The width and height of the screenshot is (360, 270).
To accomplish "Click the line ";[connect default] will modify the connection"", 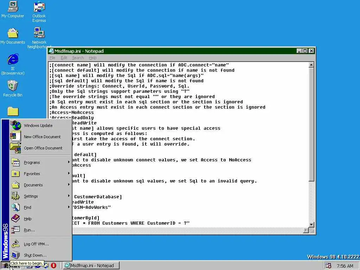I will tap(142, 70).
